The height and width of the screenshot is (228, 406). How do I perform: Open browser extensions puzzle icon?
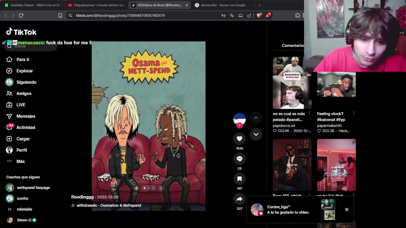pyautogui.click(x=298, y=15)
